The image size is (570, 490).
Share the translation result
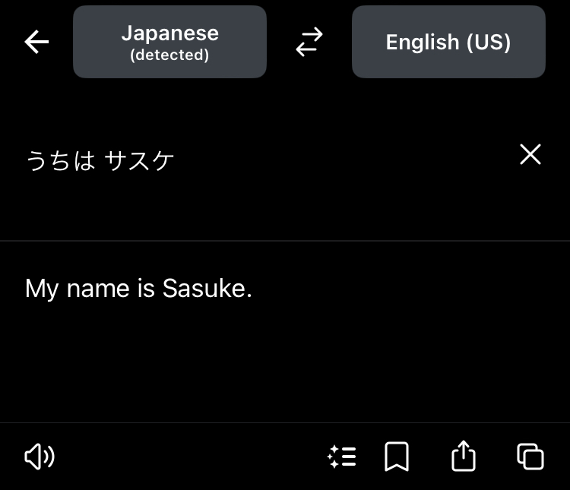(x=463, y=457)
